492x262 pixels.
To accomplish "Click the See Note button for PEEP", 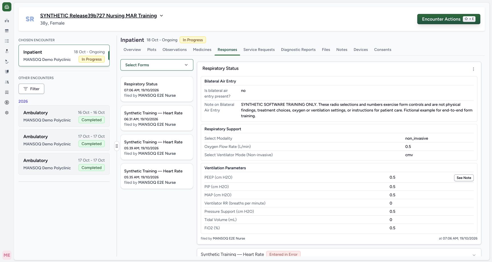I will click(464, 178).
